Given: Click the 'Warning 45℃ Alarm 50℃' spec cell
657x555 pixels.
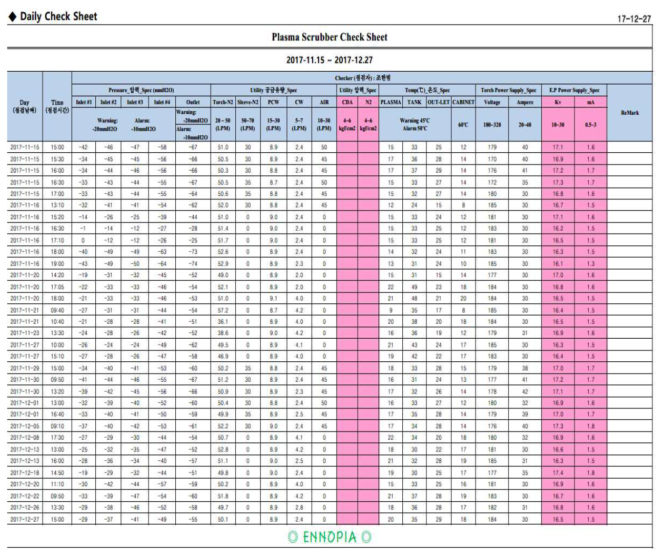Looking at the screenshot, I should click(415, 125).
